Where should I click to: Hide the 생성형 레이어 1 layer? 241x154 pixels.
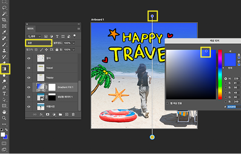pos(29,97)
